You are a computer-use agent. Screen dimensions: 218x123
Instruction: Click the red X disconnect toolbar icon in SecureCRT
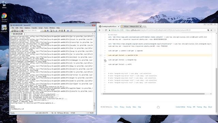(x=22, y=31)
